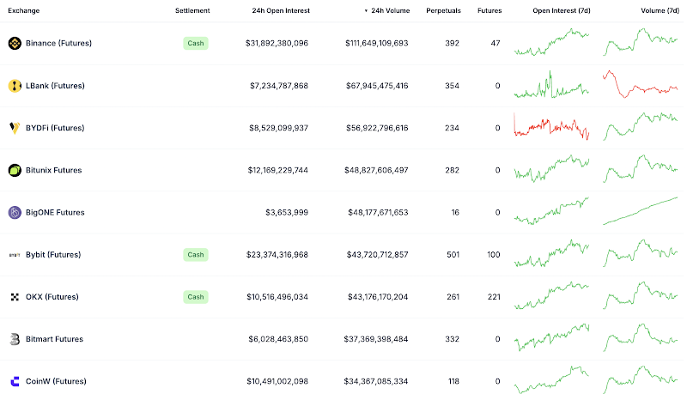Click the Cash badge in Binance row
This screenshot has height=400, width=687.
196,44
